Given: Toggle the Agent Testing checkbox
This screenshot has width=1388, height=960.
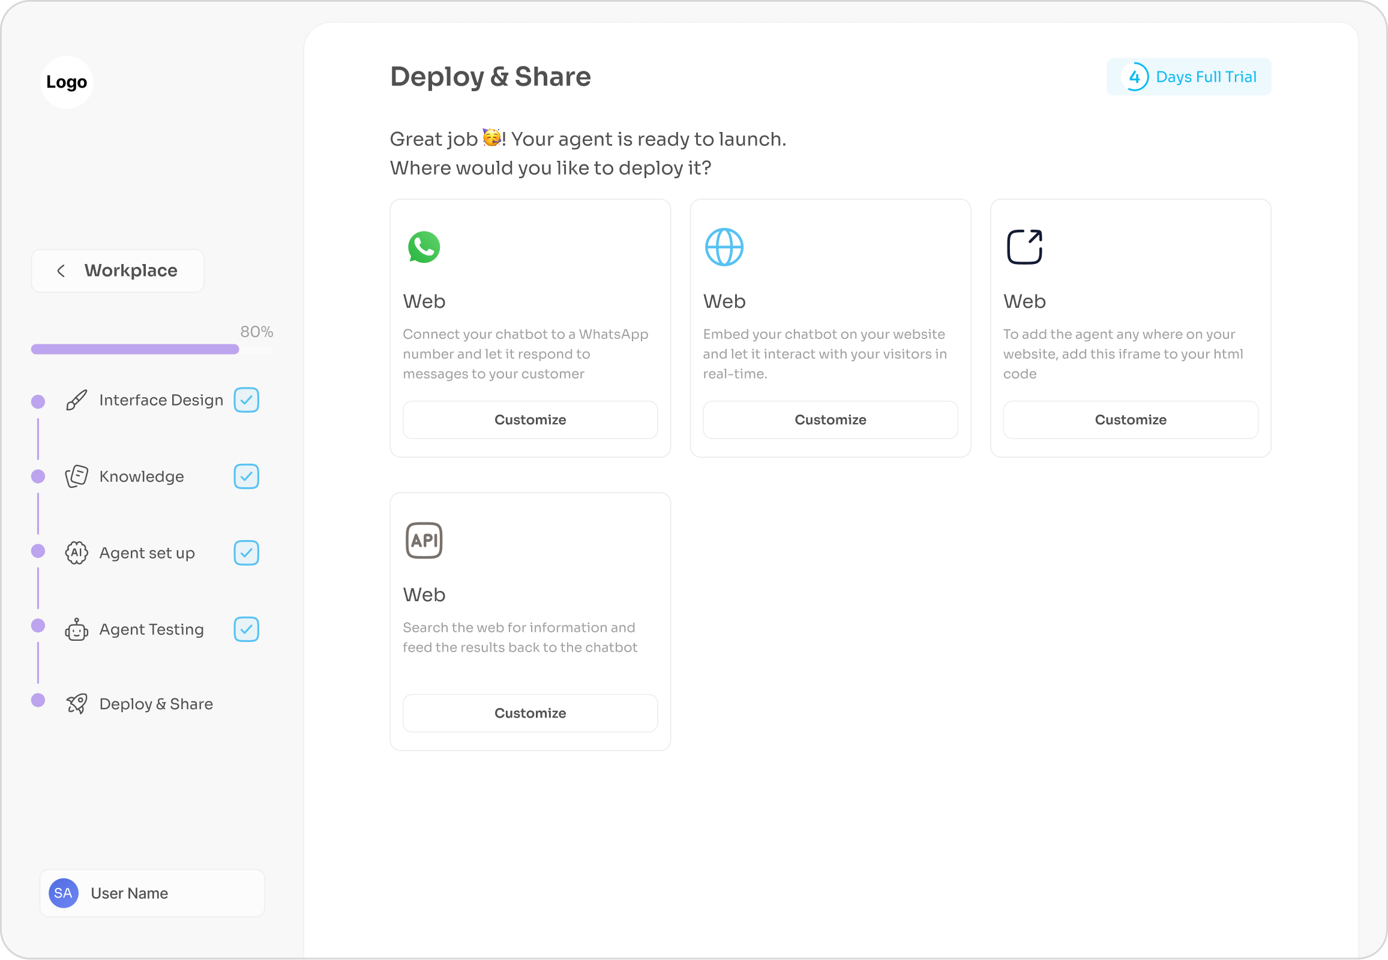Looking at the screenshot, I should coord(246,629).
